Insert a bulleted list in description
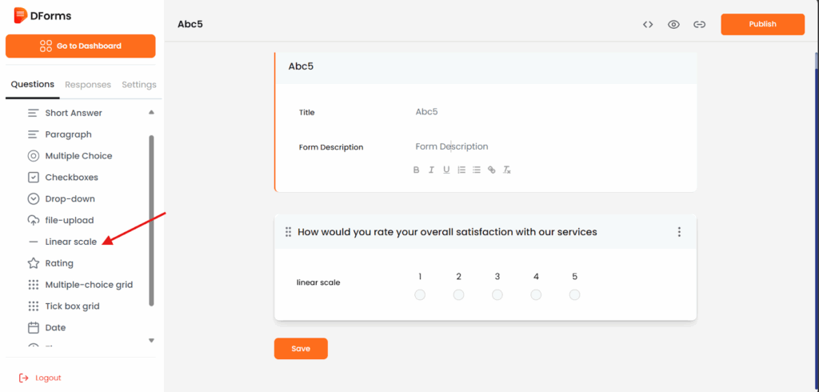 click(476, 170)
